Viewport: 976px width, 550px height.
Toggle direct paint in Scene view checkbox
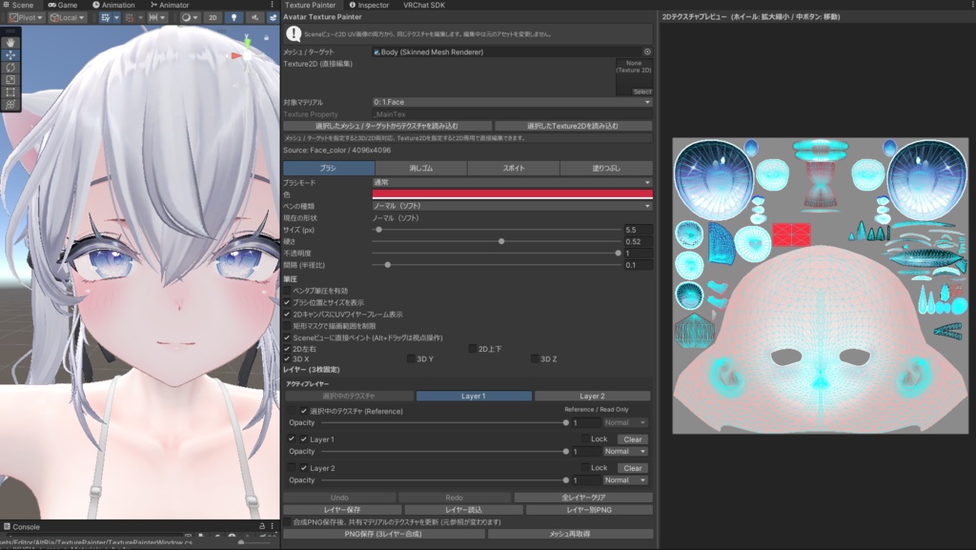click(287, 337)
